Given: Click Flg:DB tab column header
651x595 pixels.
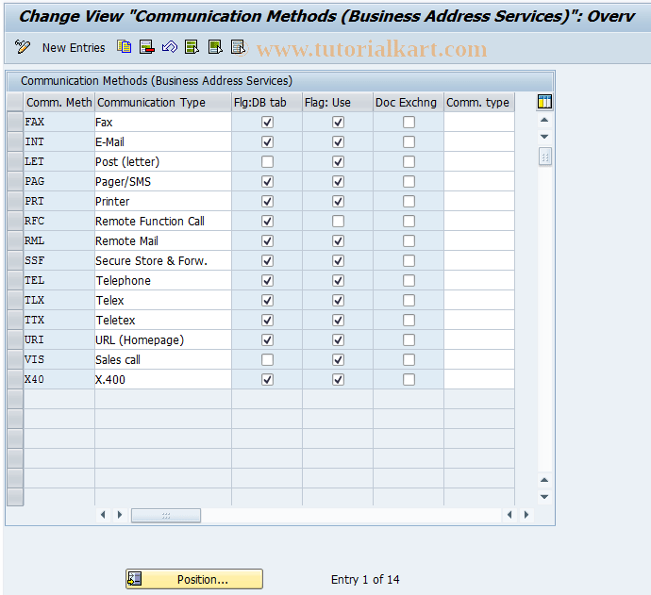Looking at the screenshot, I should [267, 103].
